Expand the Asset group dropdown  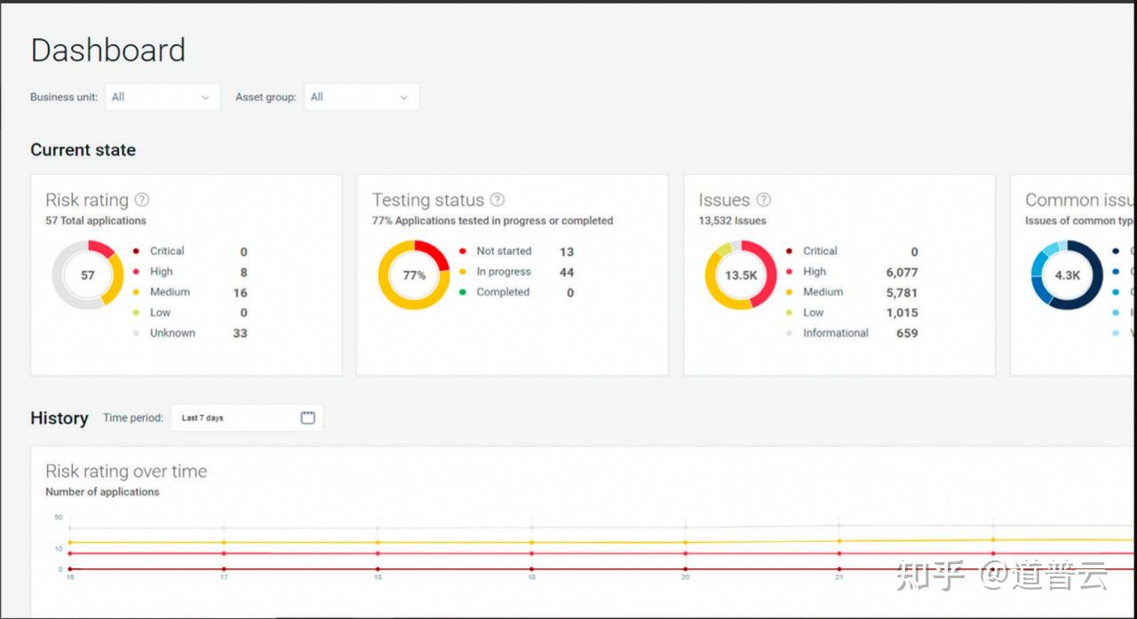(x=362, y=97)
